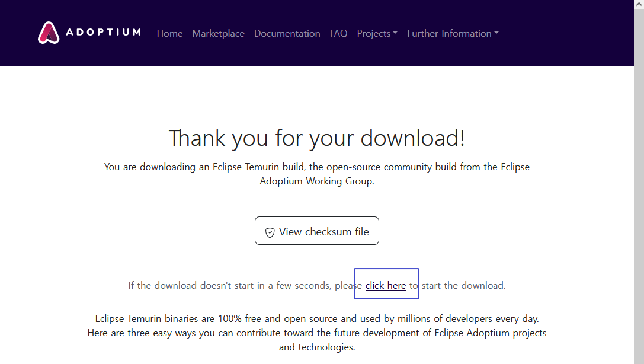The width and height of the screenshot is (644, 364).
Task: Click the 'Thank you for your download!' heading
Action: coord(316,138)
